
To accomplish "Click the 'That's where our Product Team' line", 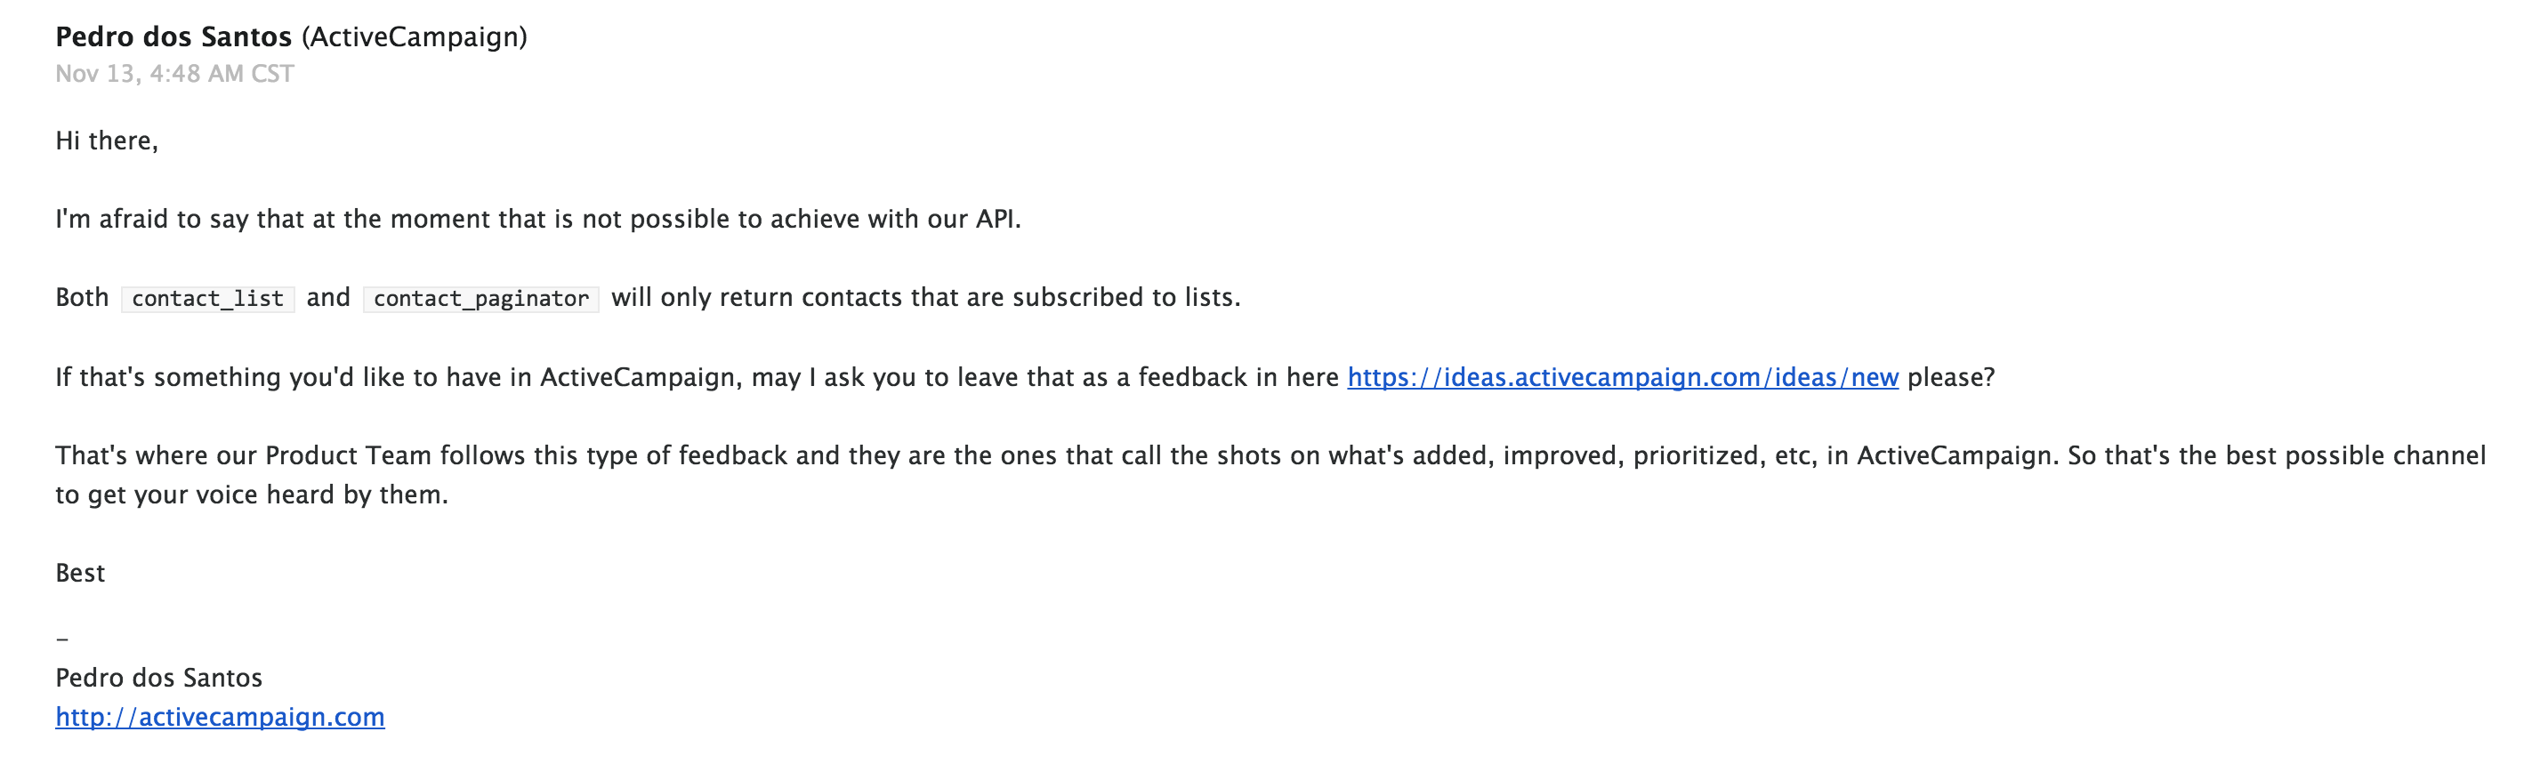I will (1270, 455).
